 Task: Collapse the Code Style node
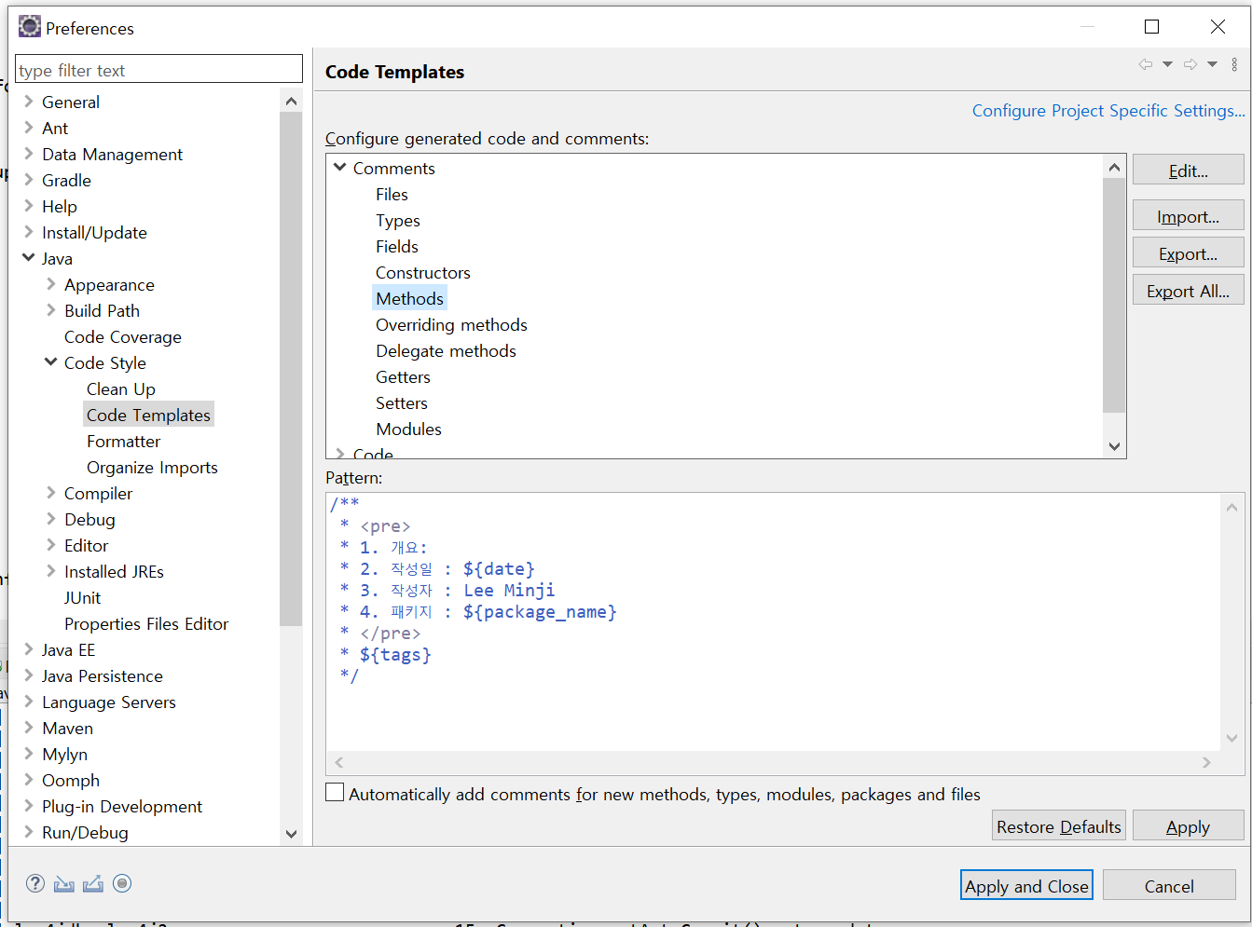(51, 362)
